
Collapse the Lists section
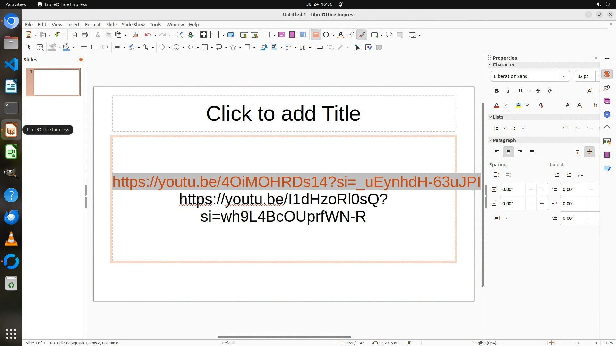pos(490,117)
